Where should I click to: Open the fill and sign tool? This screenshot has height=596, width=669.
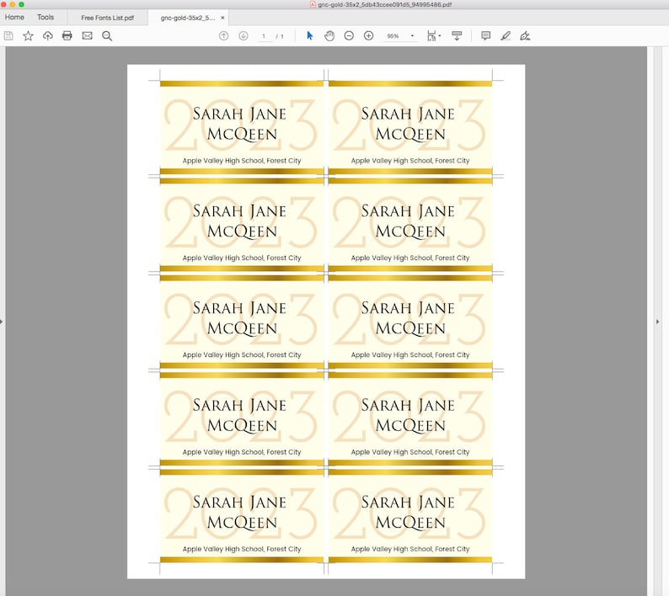tap(525, 36)
